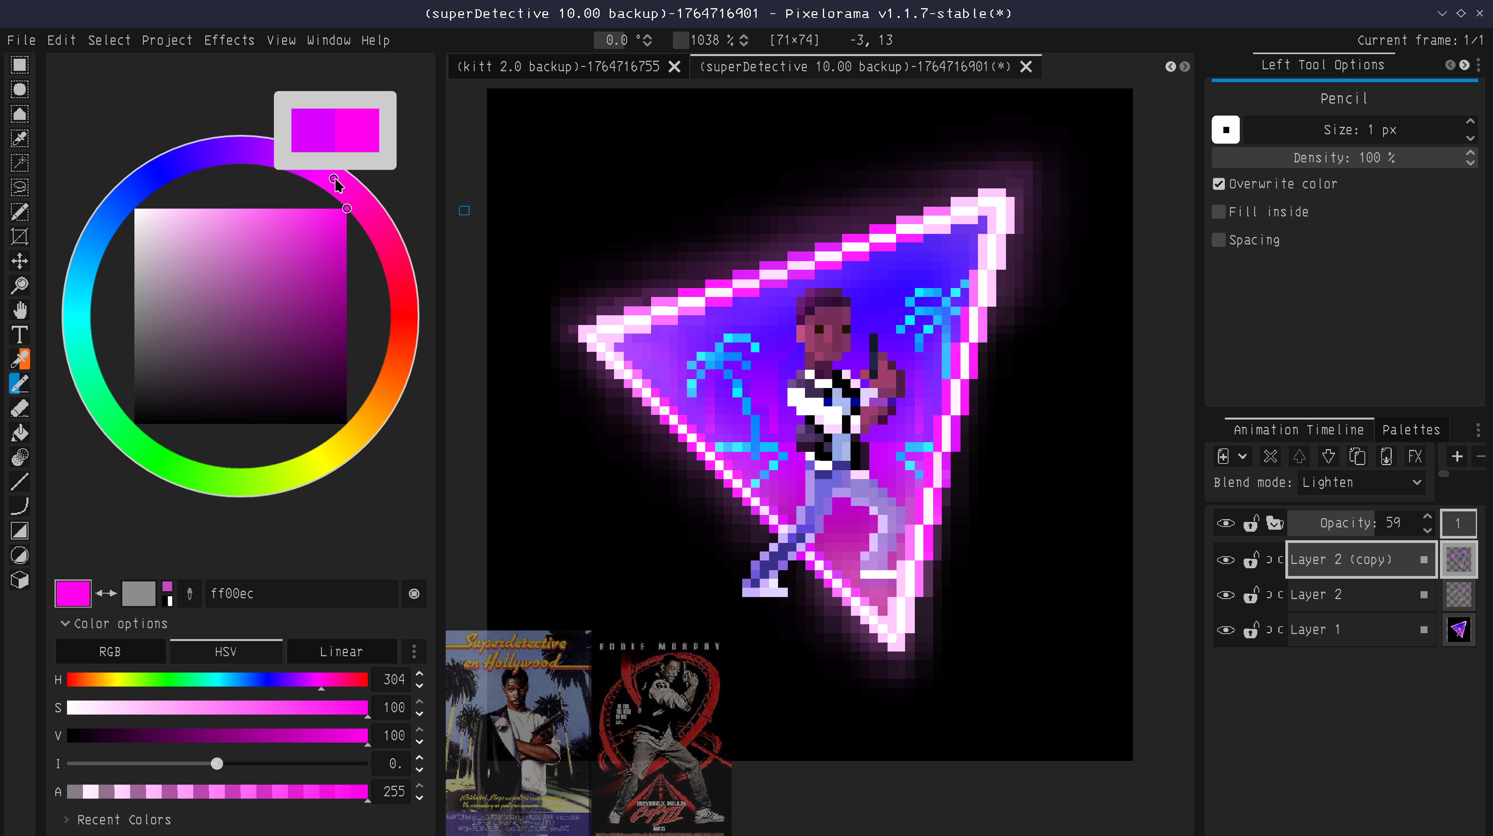Viewport: 1493px width, 836px height.
Task: Lock the Layer 1 layer
Action: 1251,629
